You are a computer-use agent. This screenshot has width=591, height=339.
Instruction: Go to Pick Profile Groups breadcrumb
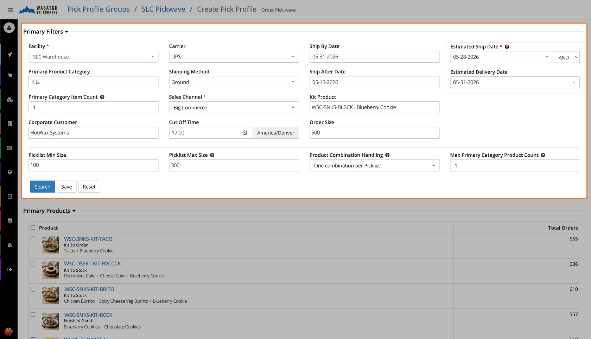click(x=99, y=9)
